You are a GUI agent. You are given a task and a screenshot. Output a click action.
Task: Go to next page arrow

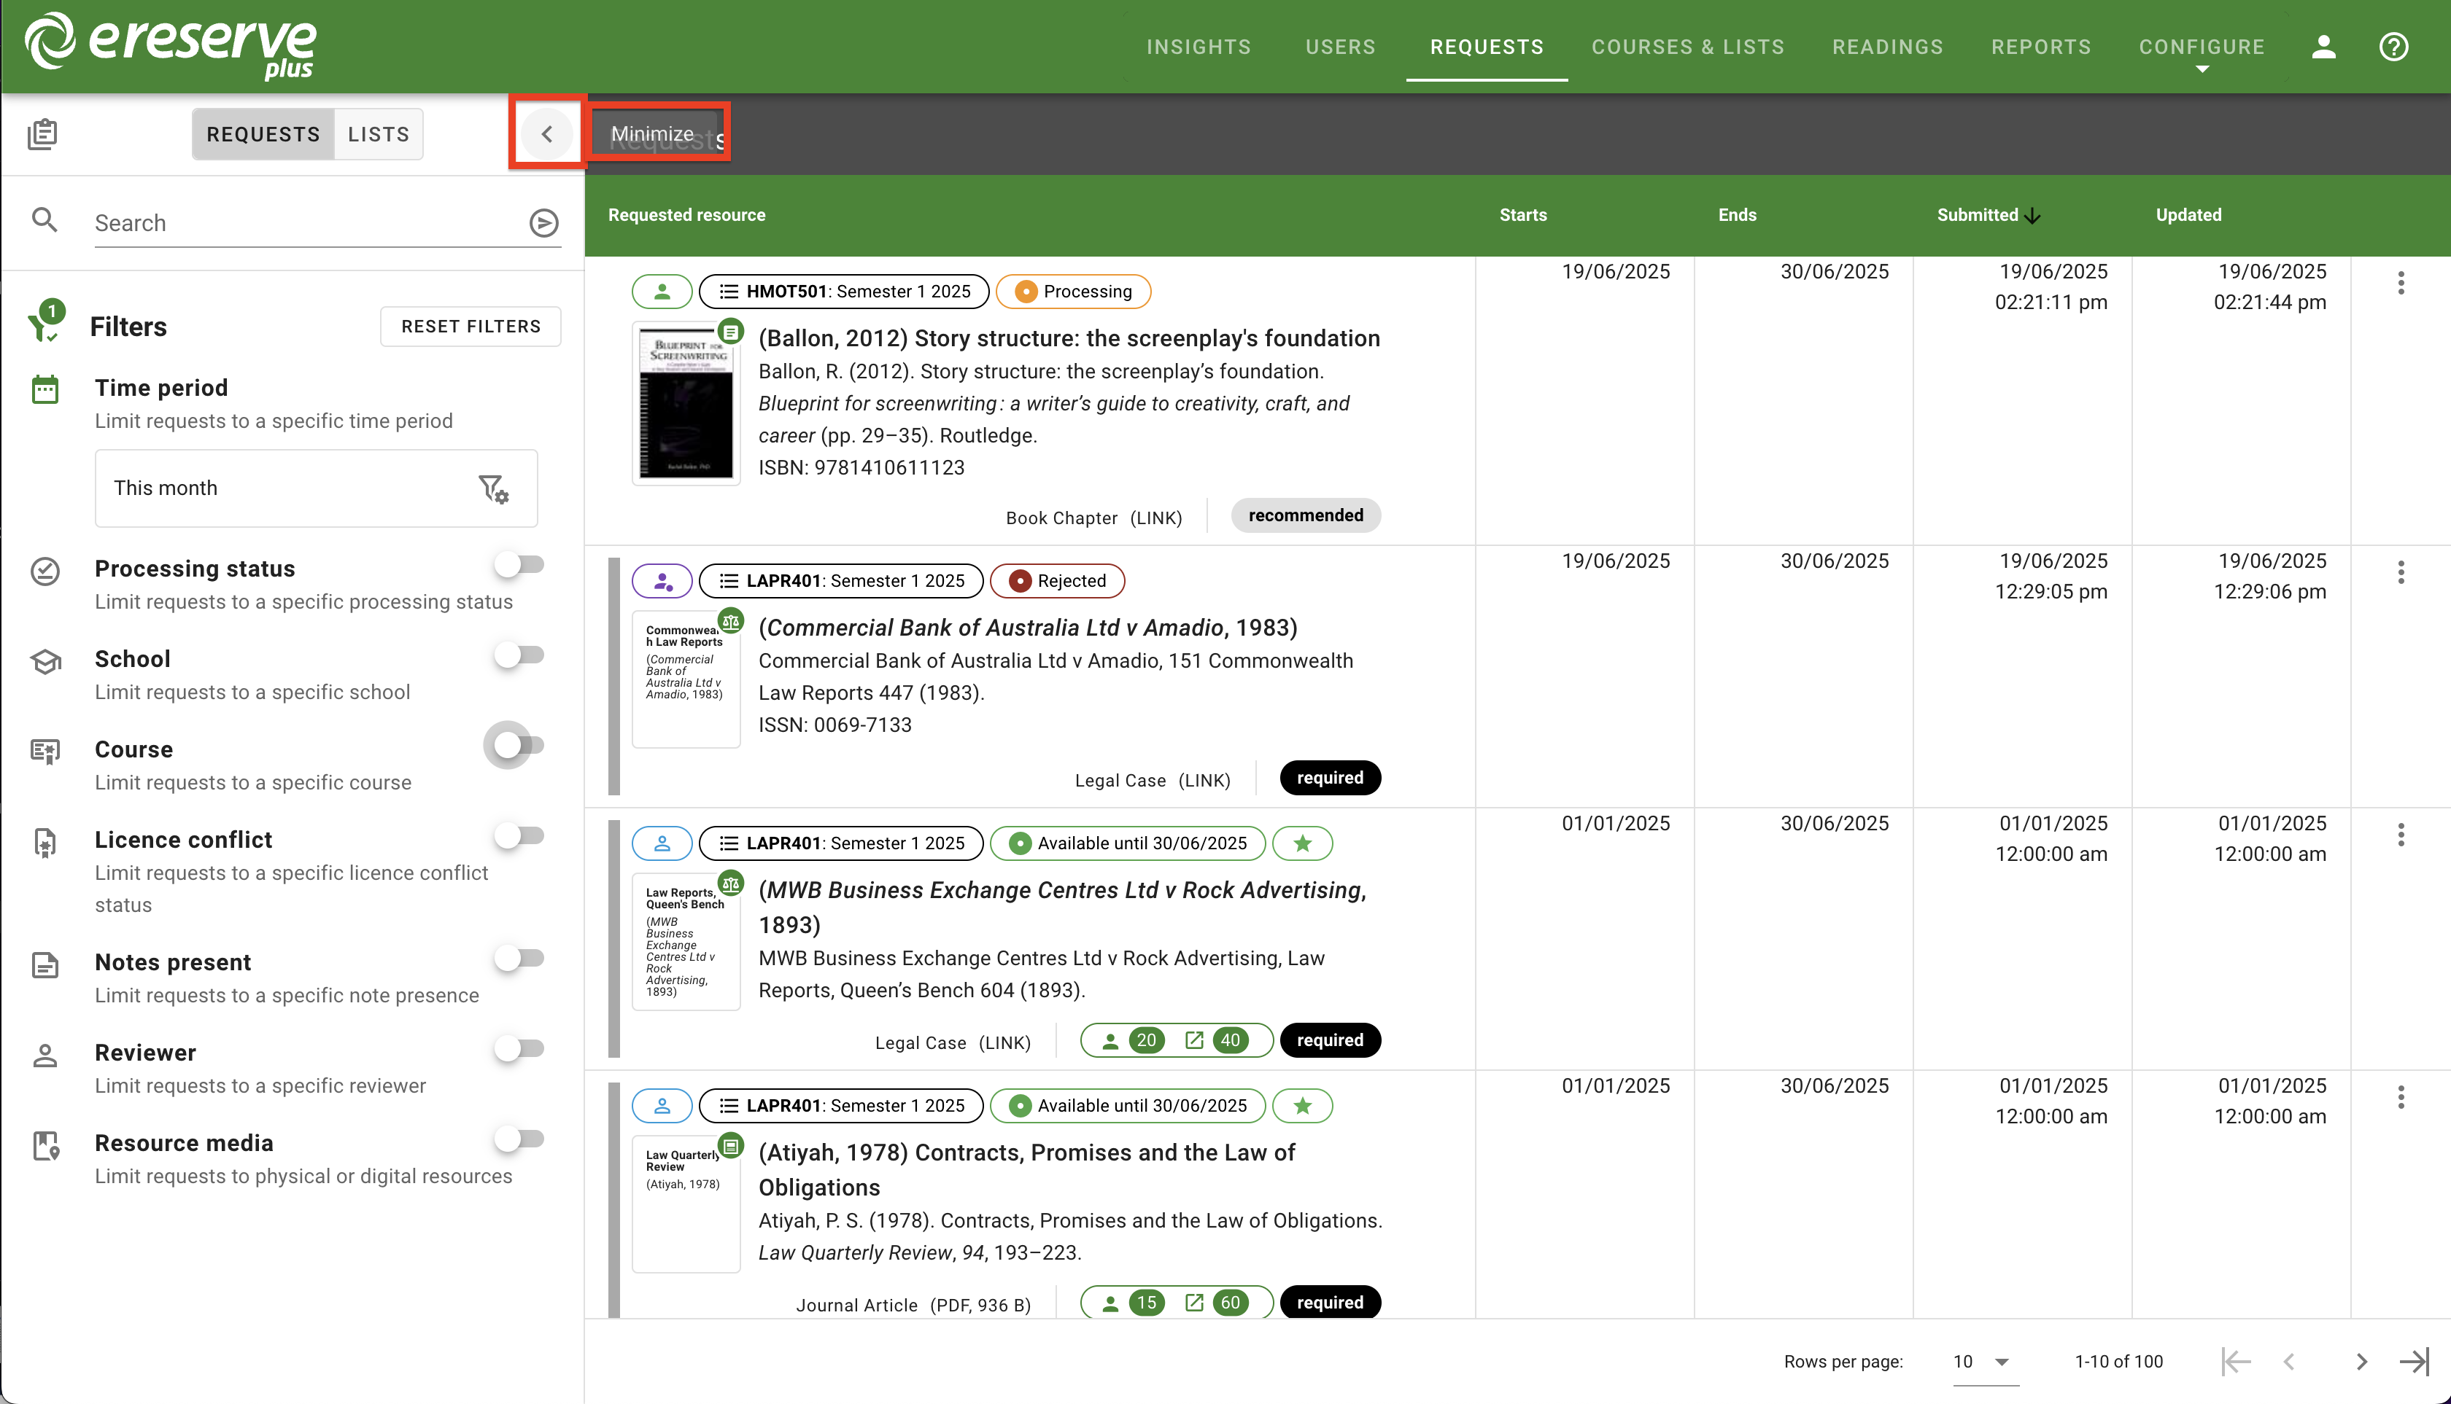2361,1360
